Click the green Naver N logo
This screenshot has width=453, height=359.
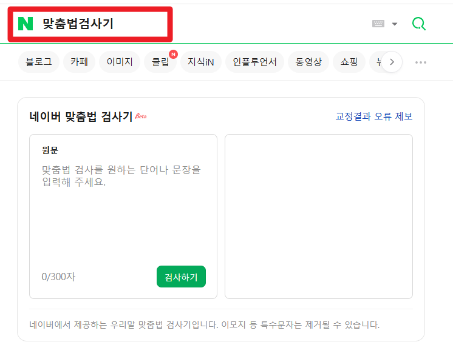coord(26,24)
